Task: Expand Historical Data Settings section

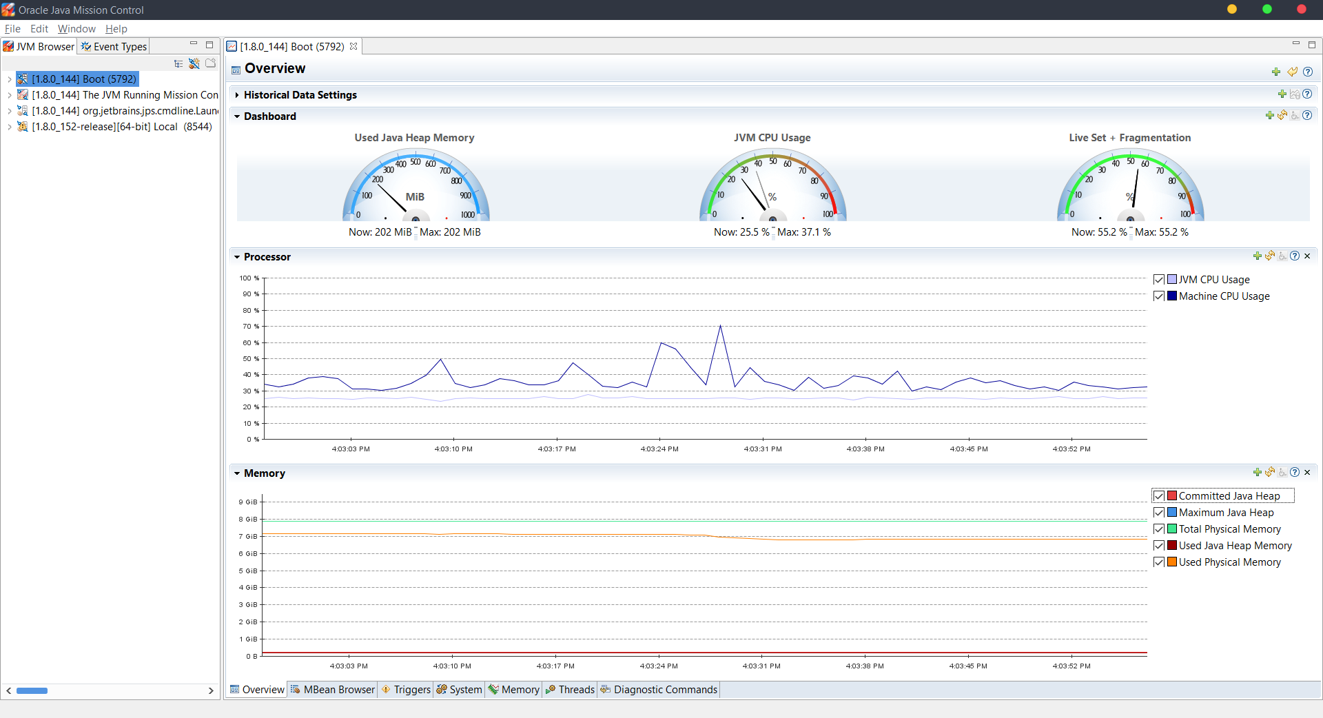Action: [x=237, y=95]
